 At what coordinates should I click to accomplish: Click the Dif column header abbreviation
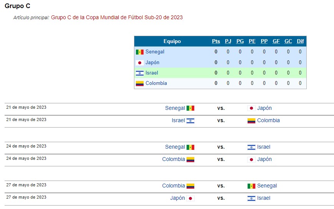tap(300, 41)
